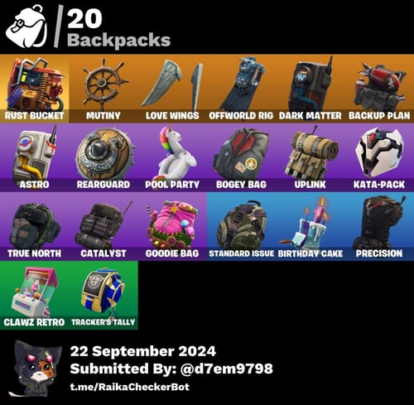Choose the Love Wings back bling
This screenshot has width=414, height=405.
(172, 89)
